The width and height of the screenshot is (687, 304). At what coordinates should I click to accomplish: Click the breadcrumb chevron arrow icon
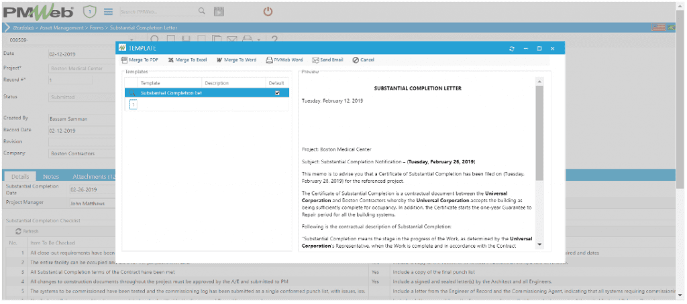coord(7,27)
